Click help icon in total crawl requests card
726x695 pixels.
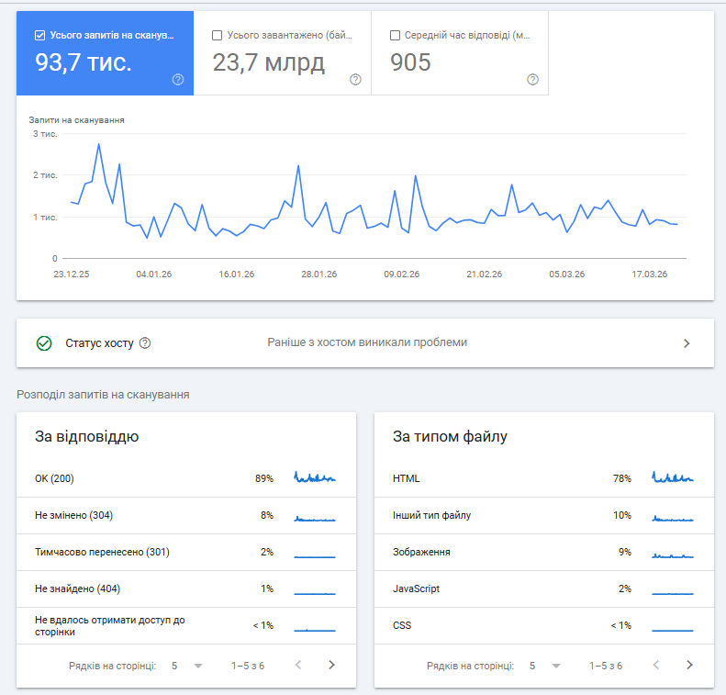(x=178, y=80)
